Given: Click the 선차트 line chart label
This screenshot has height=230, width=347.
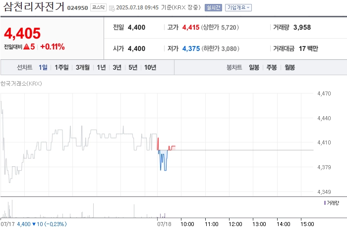Looking at the screenshot, I should point(25,67).
